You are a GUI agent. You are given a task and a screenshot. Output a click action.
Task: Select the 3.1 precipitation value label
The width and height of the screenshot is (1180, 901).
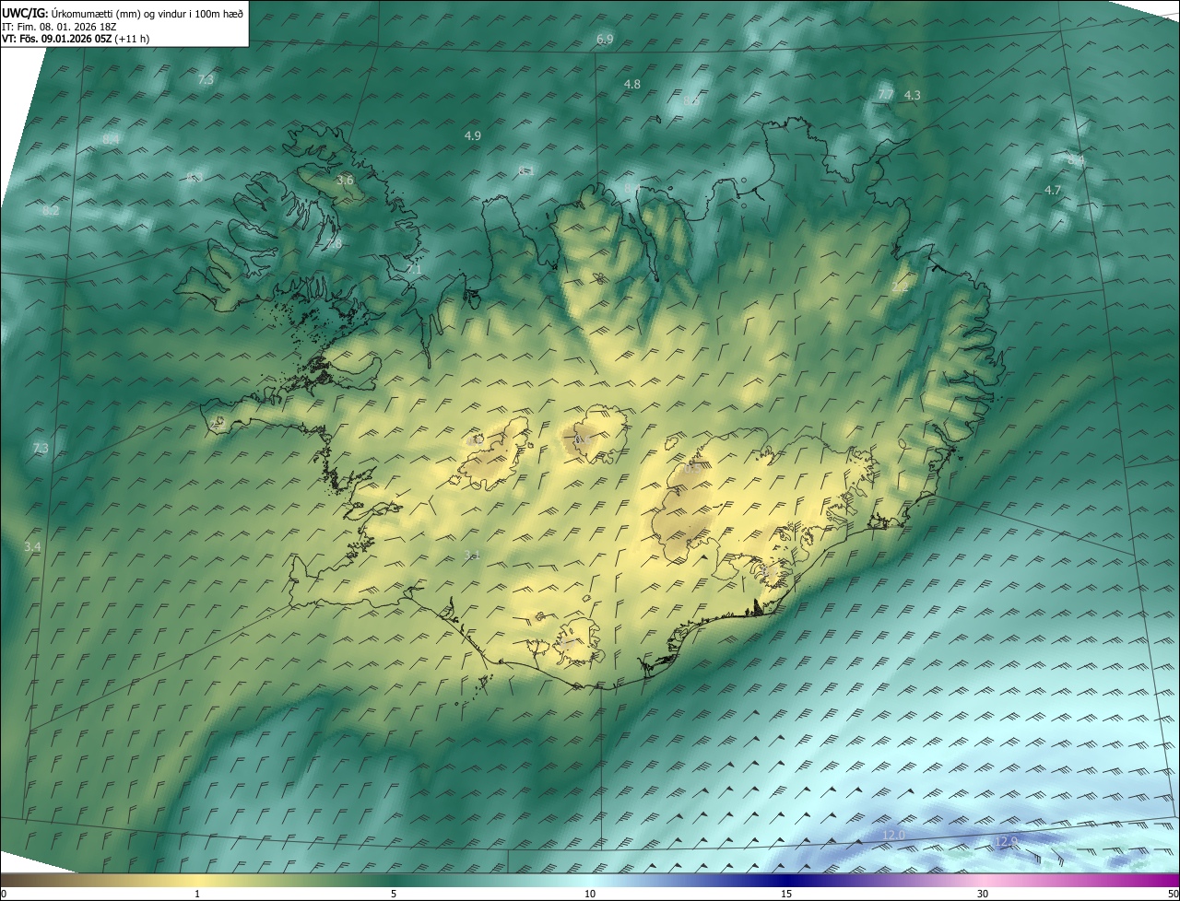471,555
